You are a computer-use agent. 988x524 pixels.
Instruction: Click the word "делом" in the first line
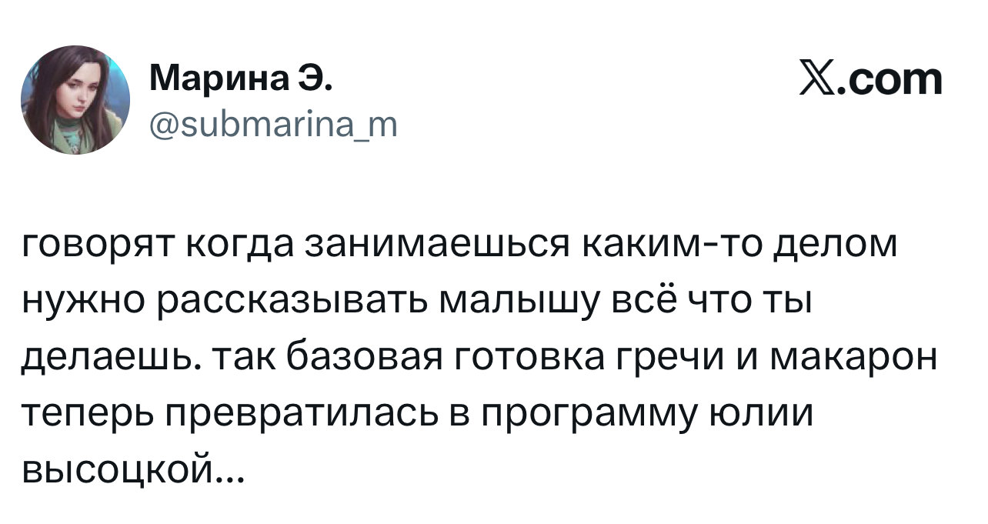(x=833, y=245)
